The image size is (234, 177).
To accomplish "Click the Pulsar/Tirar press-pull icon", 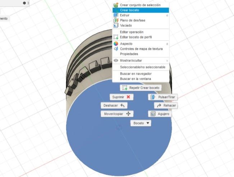I will click(x=153, y=97).
